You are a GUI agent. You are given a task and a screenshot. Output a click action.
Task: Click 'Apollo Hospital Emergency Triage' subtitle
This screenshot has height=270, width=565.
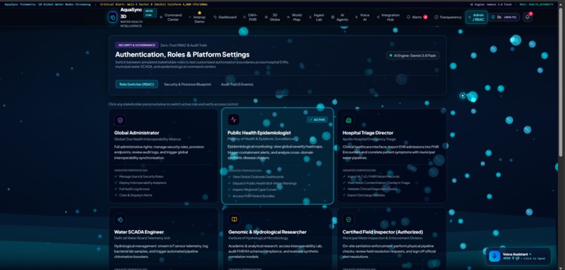[369, 138]
